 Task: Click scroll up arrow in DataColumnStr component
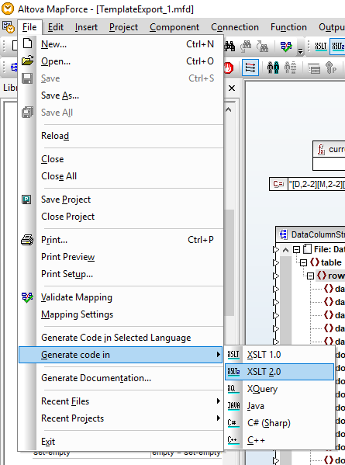285,250
